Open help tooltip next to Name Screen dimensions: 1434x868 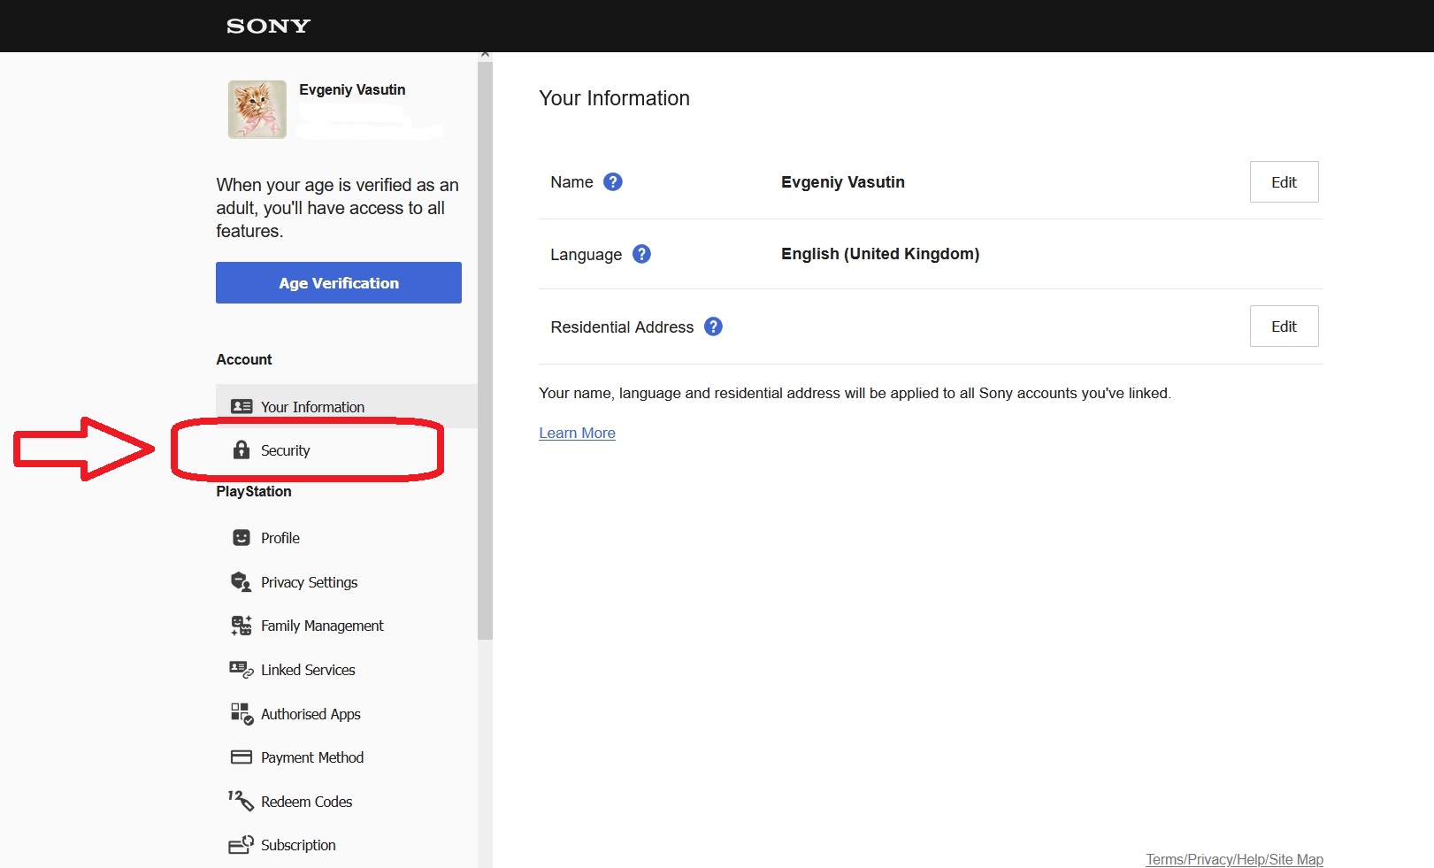(x=613, y=181)
